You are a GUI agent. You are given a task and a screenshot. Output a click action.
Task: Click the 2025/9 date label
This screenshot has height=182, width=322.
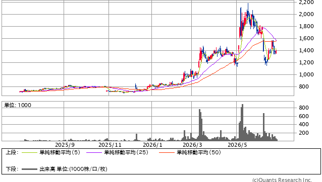point(65,145)
